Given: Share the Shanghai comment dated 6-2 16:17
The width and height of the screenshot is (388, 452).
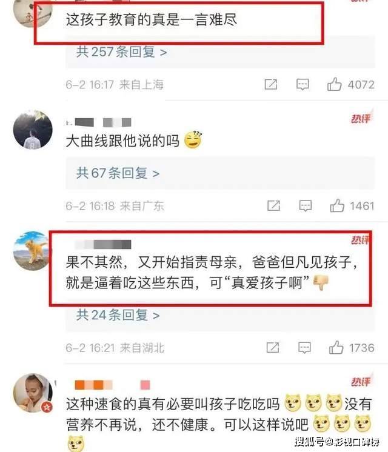Looking at the screenshot, I should (x=271, y=84).
